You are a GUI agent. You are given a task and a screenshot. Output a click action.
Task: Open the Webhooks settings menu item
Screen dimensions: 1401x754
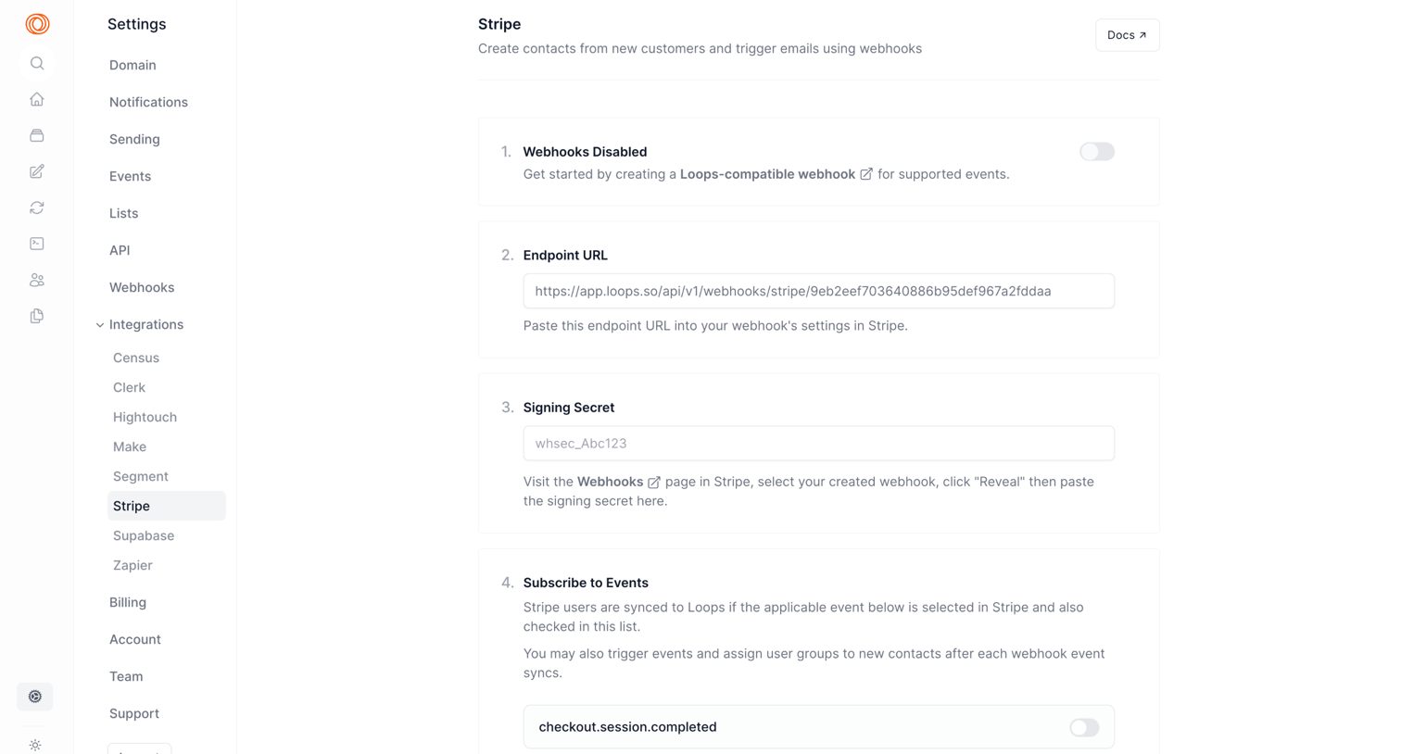click(142, 287)
